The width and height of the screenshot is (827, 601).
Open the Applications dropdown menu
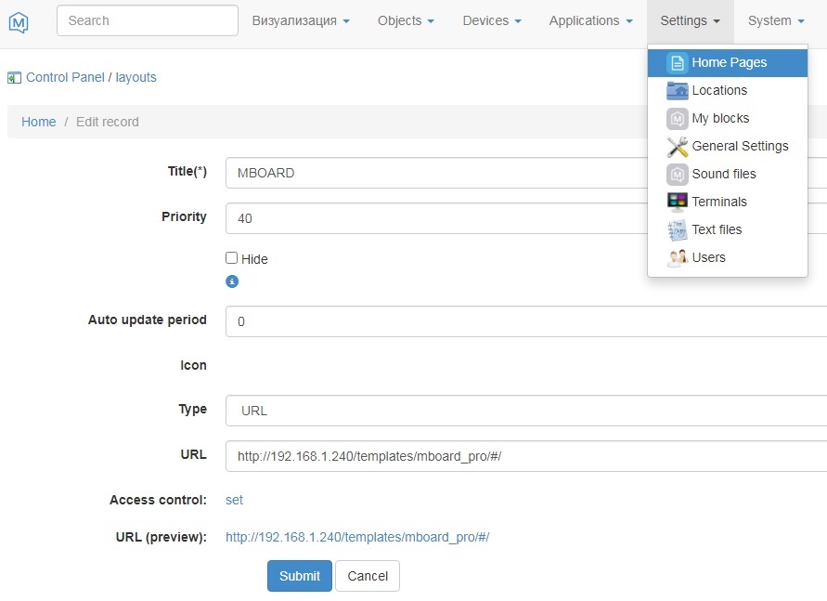590,21
